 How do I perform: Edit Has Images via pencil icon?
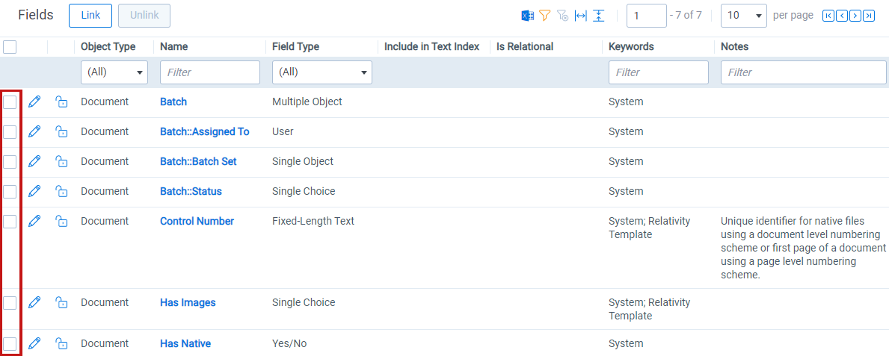(34, 303)
